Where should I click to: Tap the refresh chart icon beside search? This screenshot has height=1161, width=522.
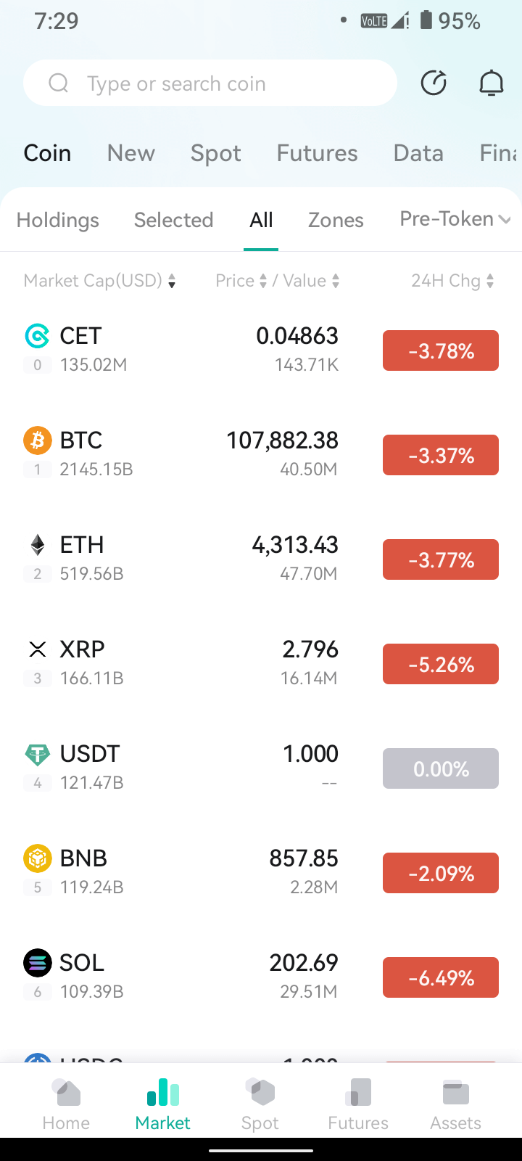pos(434,83)
